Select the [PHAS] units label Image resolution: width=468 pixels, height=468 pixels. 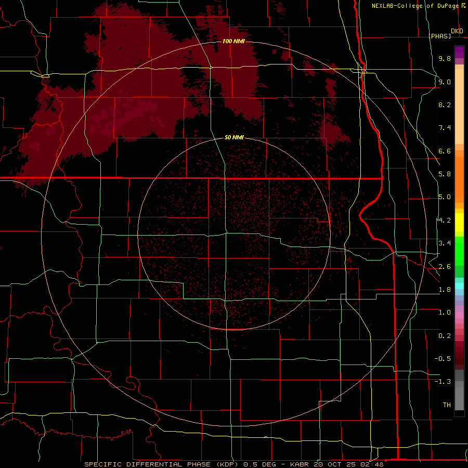point(439,36)
